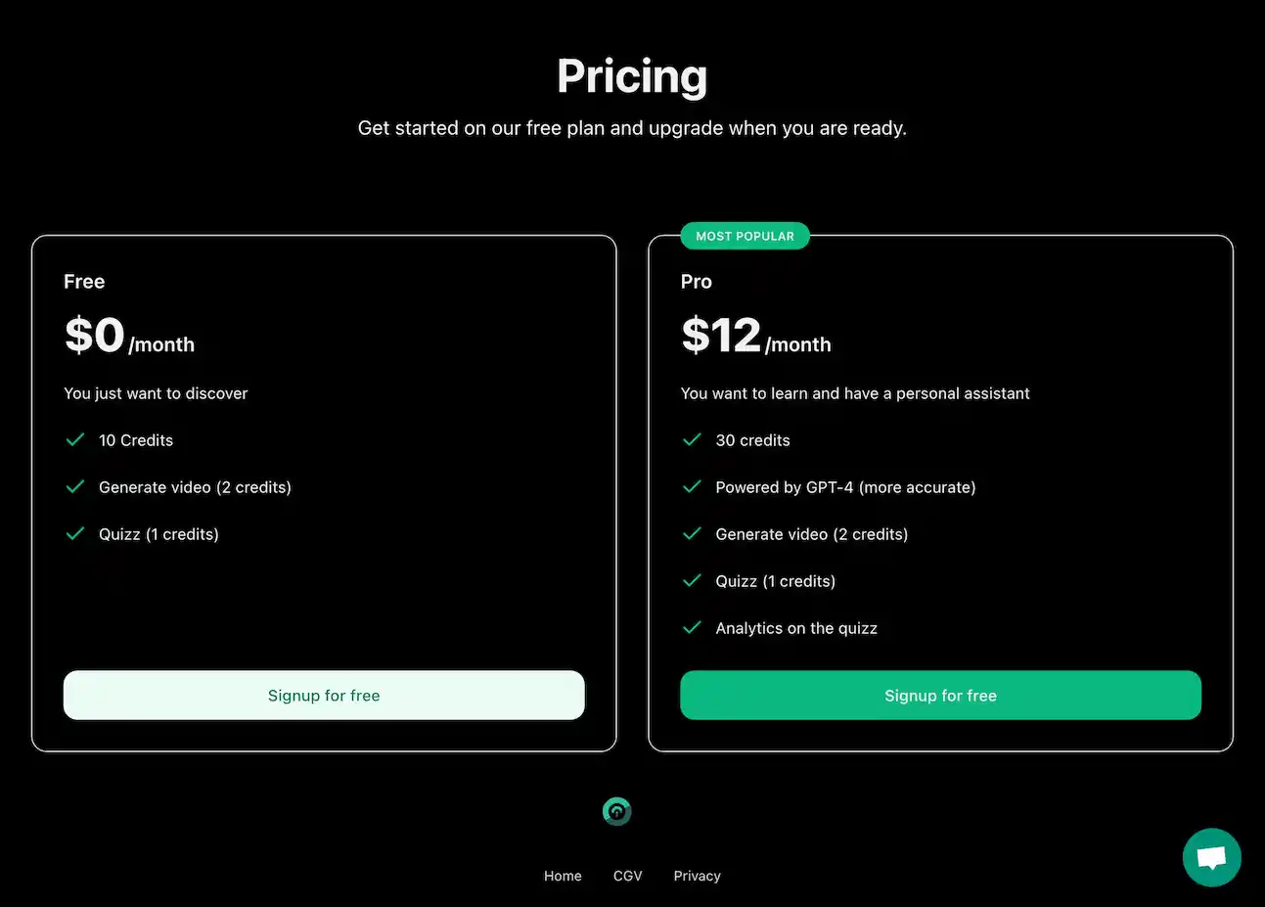1265x907 pixels.
Task: Click the $12 /month price text
Action: coord(754,336)
